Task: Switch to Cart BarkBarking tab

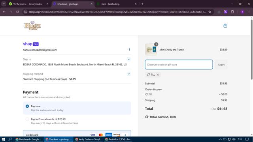Action: pyautogui.click(x=117, y=4)
